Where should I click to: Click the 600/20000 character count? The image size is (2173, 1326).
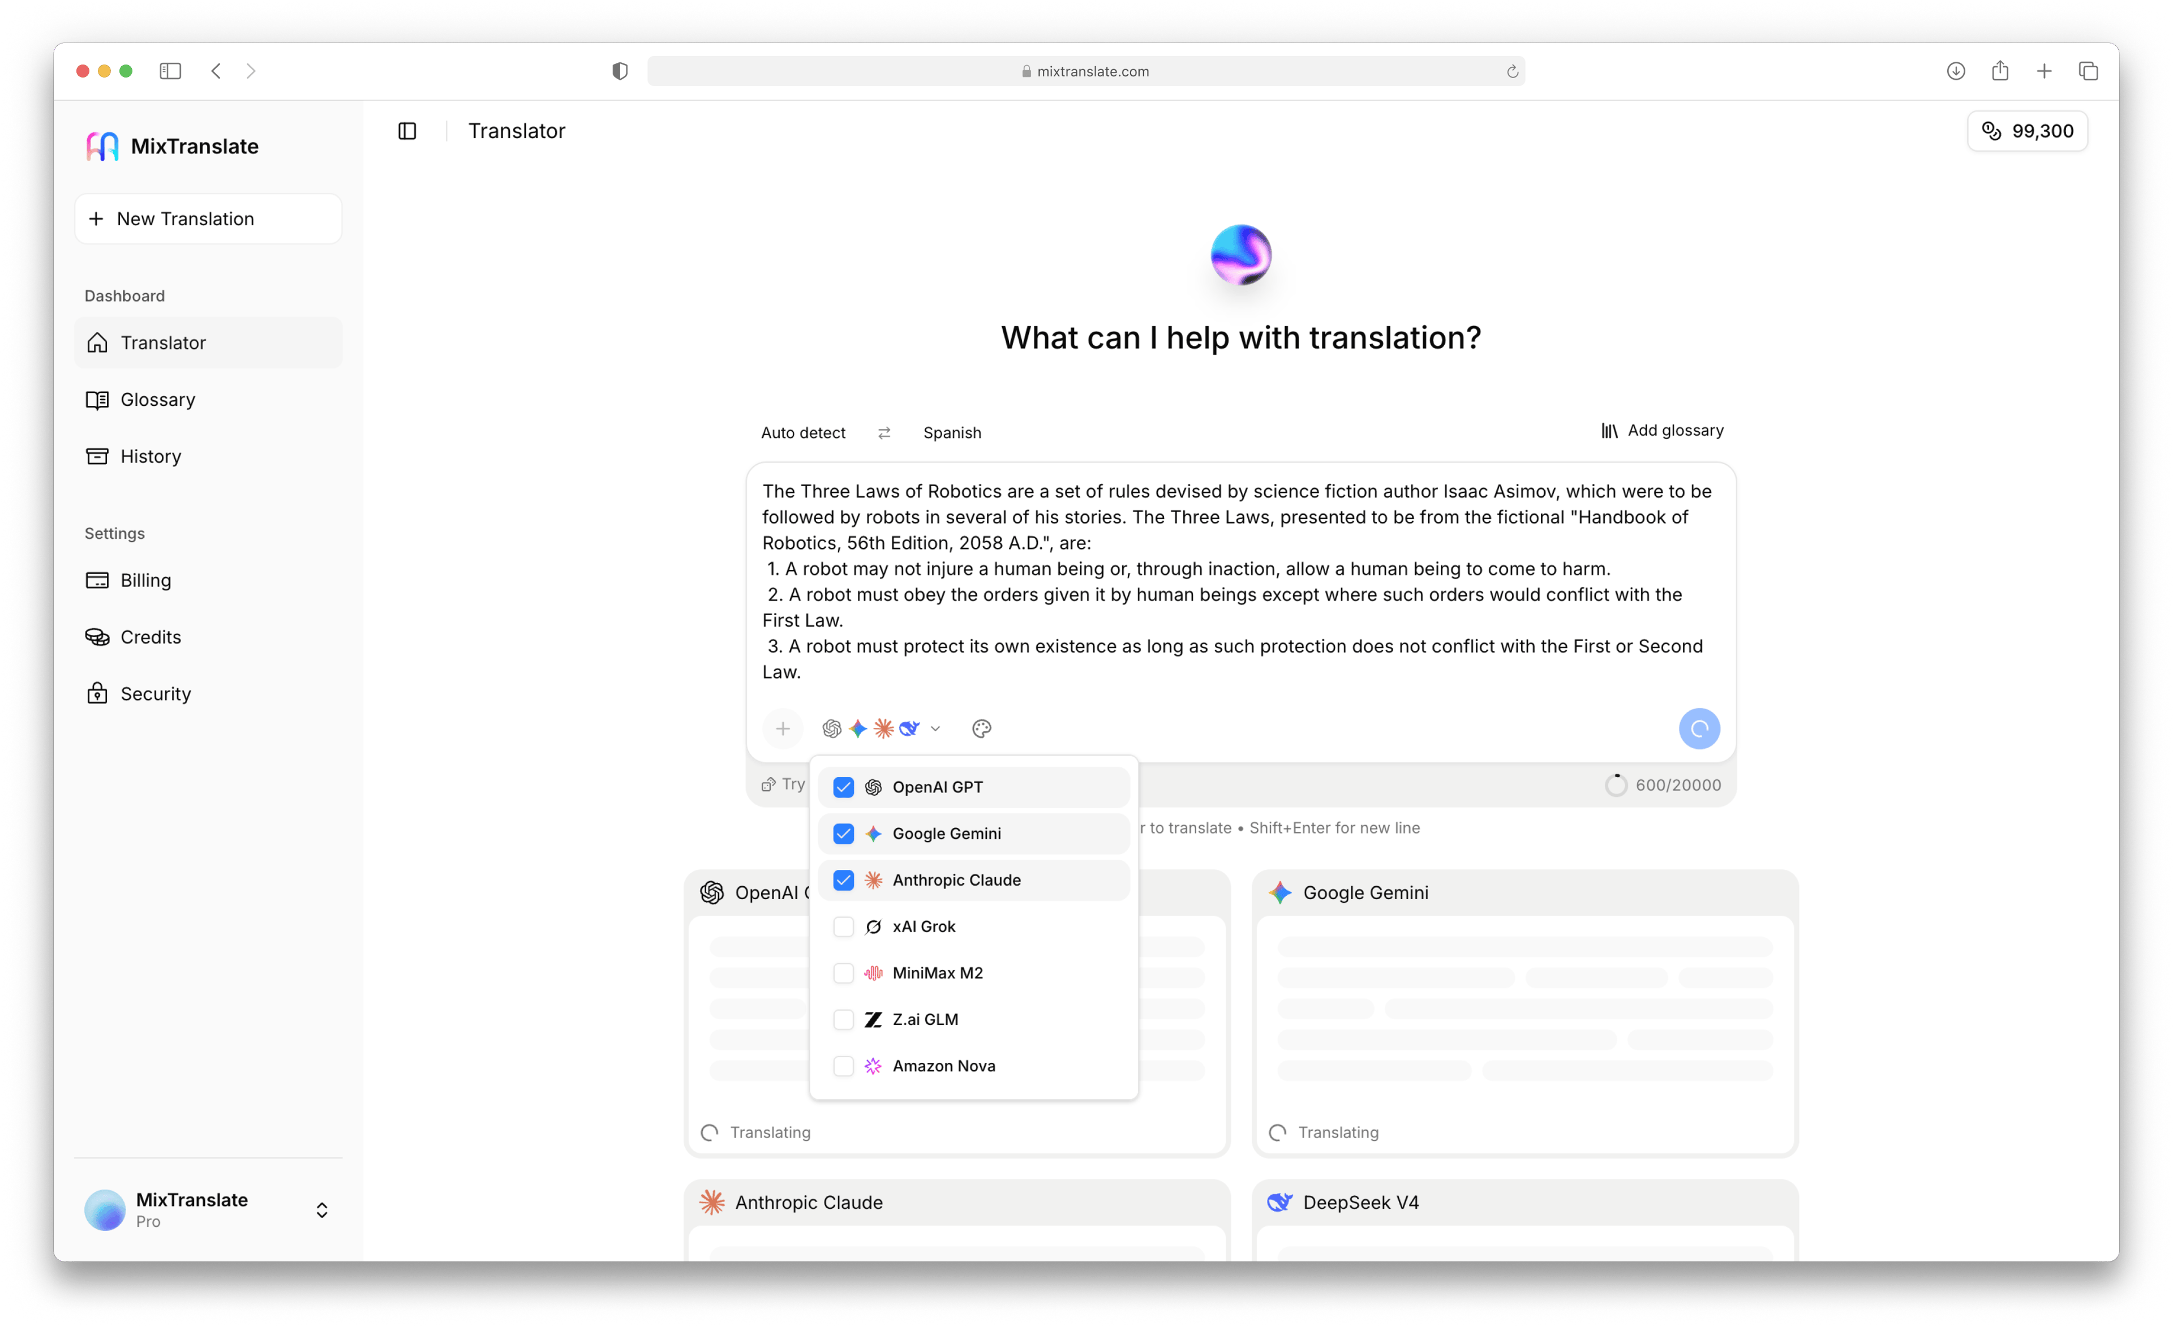(1677, 785)
